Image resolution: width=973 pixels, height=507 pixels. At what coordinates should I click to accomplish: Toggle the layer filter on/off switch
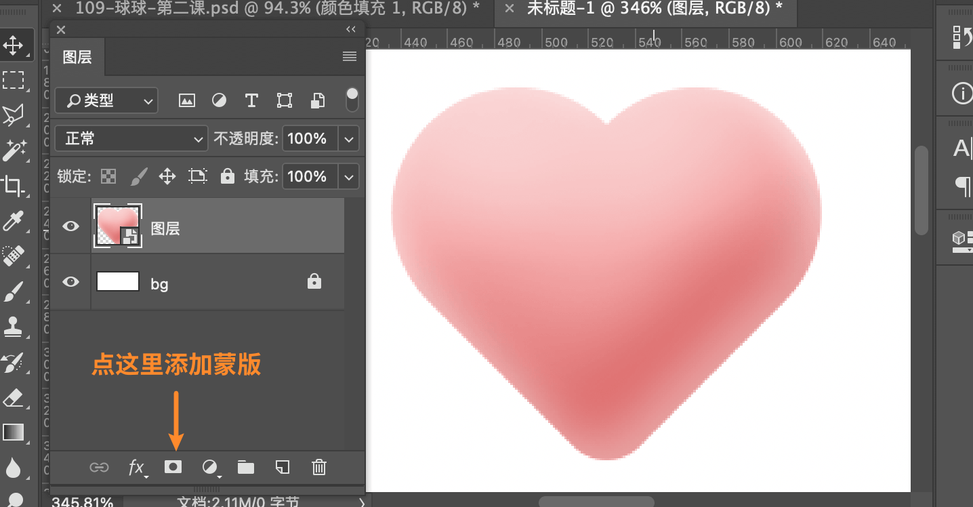pos(352,100)
